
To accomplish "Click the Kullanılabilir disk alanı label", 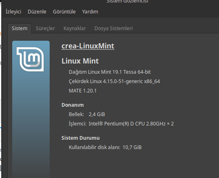I will coord(94,147).
